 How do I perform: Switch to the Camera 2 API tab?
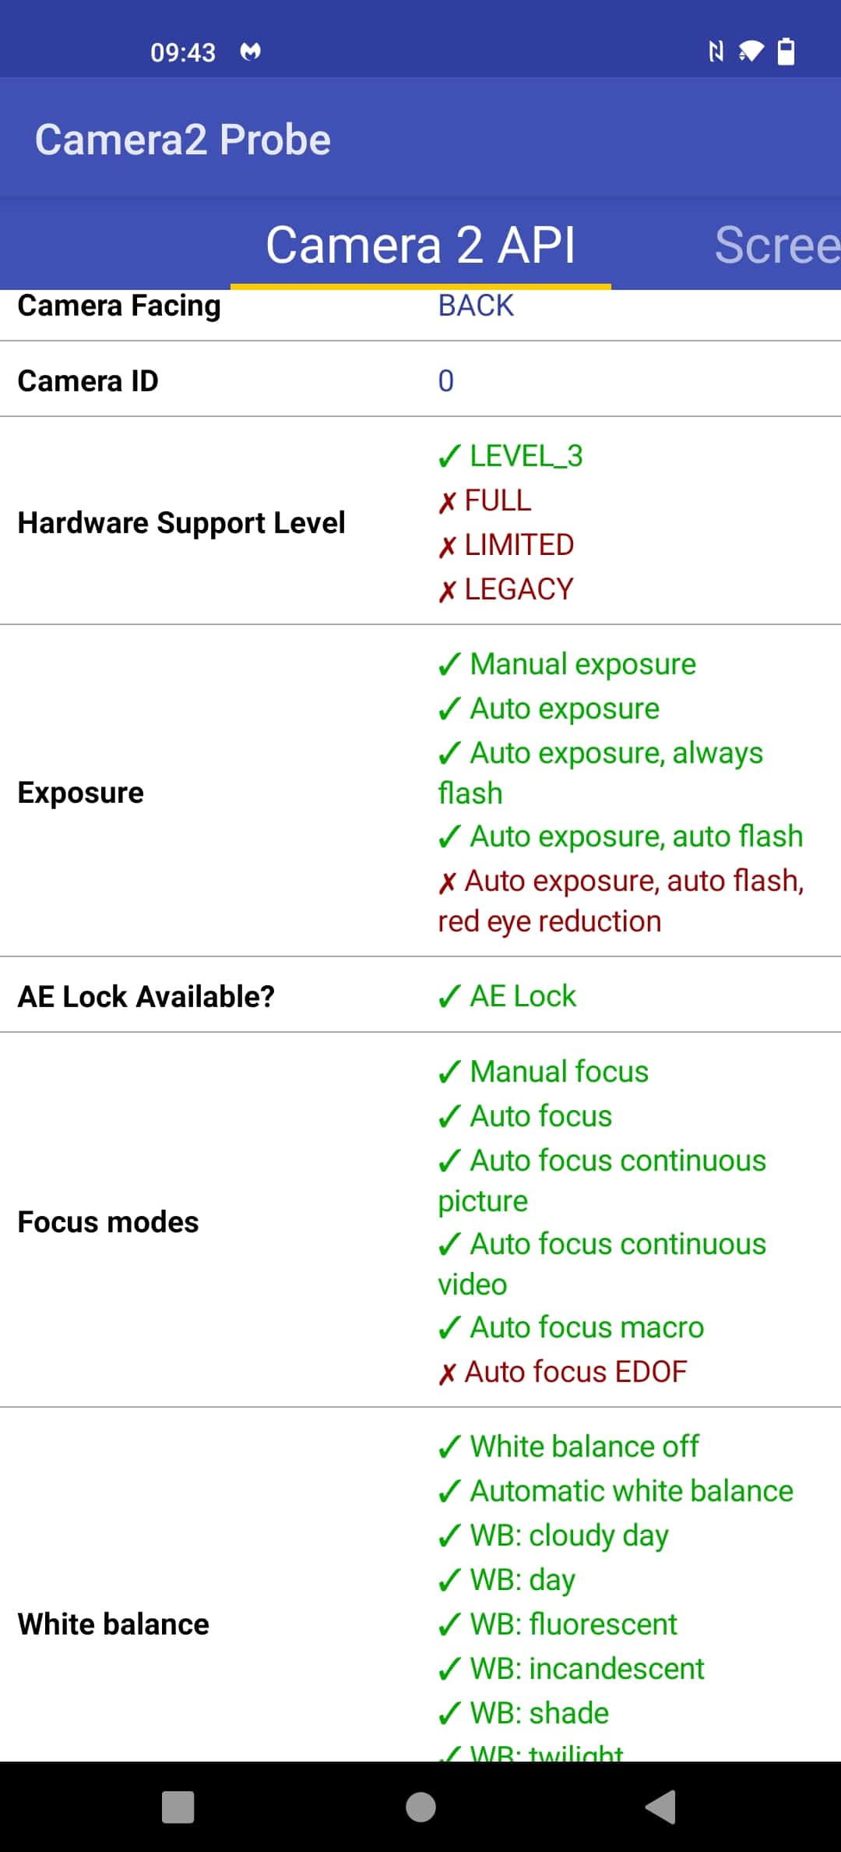[420, 245]
